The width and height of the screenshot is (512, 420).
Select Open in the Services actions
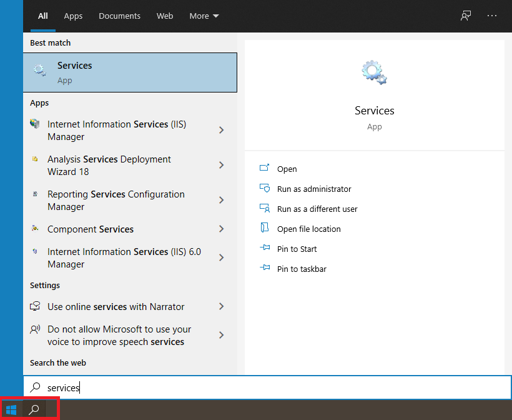tap(287, 169)
